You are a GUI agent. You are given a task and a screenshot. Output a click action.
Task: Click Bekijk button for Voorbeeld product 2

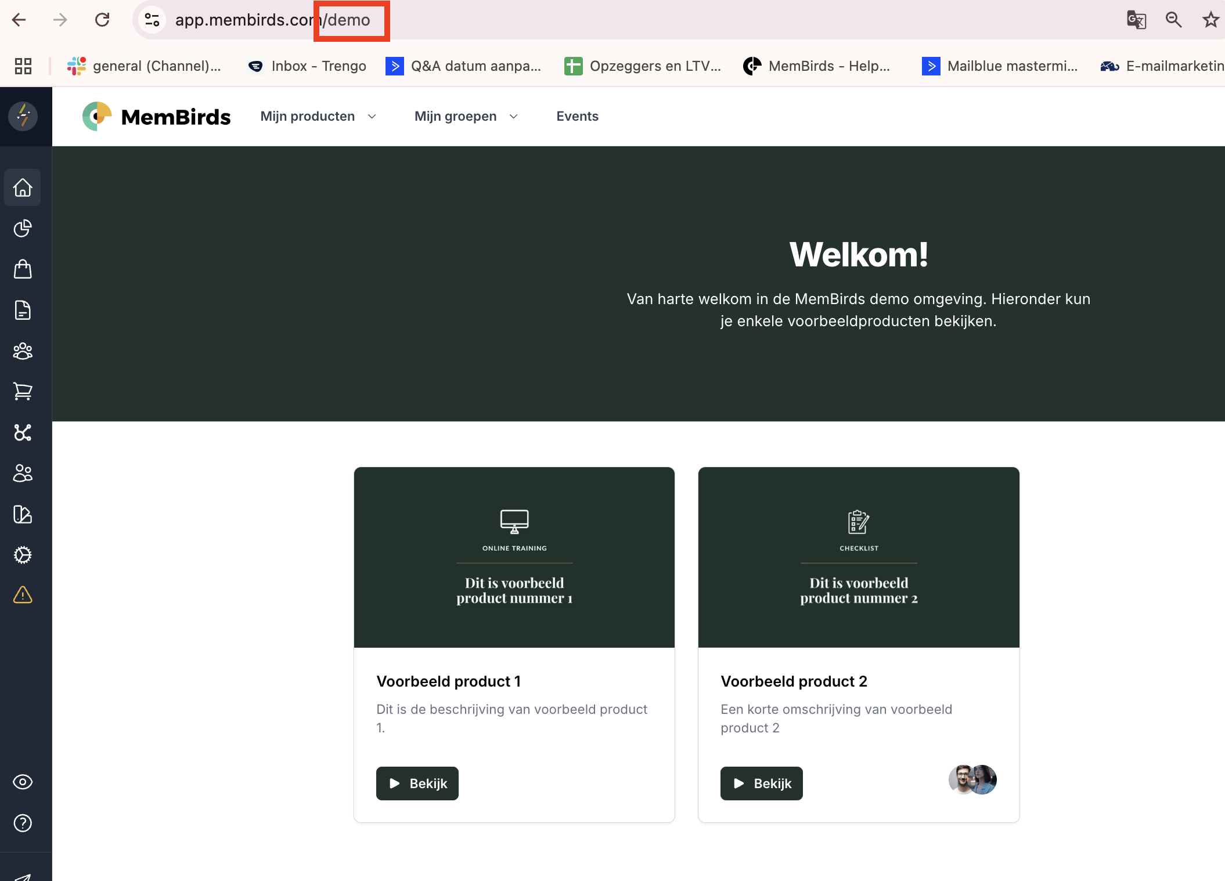coord(761,783)
